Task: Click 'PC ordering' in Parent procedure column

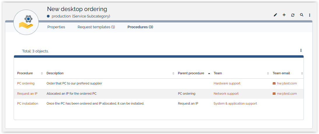Action: tap(186, 94)
